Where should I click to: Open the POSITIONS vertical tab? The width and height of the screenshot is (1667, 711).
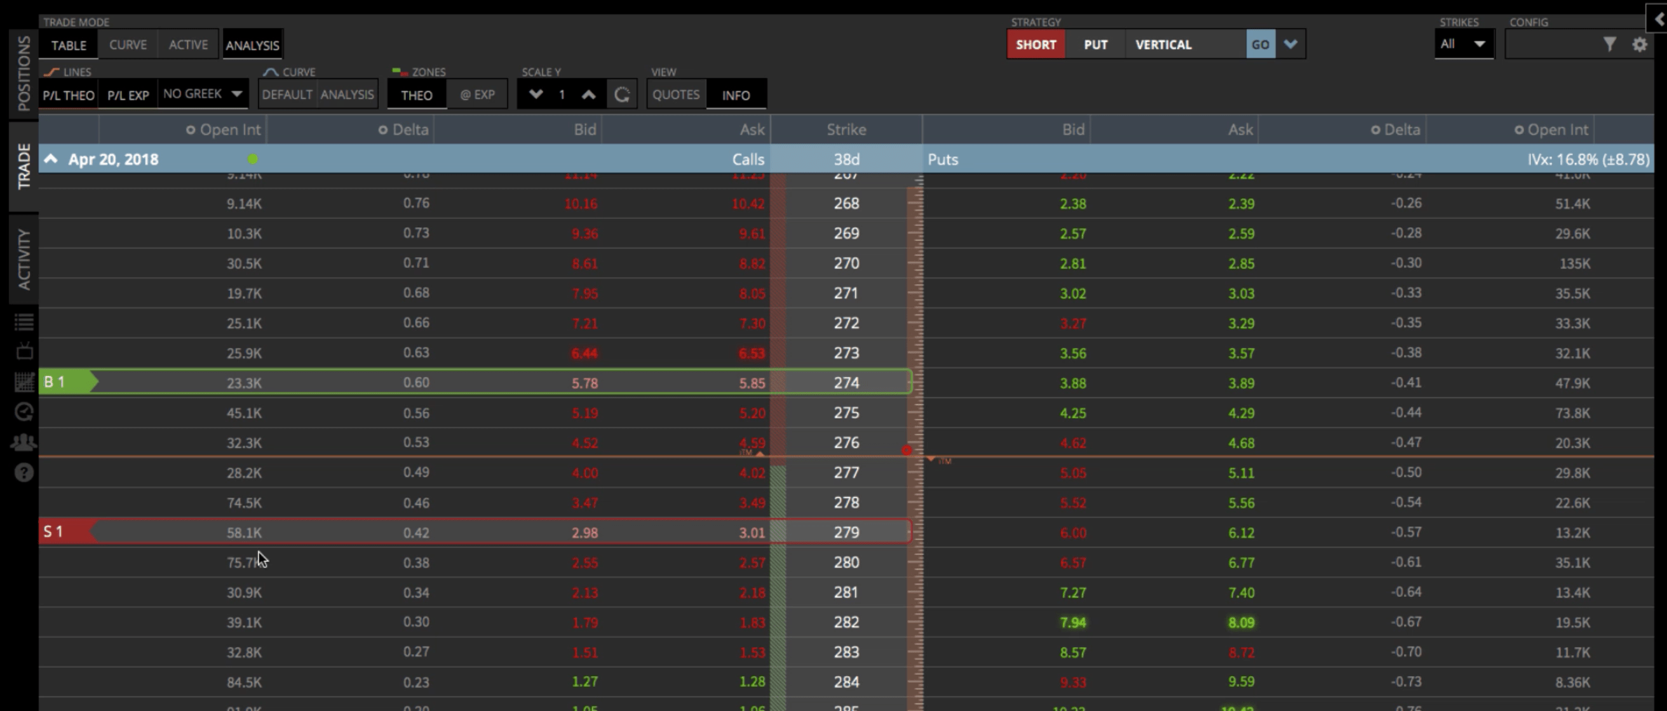[x=24, y=73]
